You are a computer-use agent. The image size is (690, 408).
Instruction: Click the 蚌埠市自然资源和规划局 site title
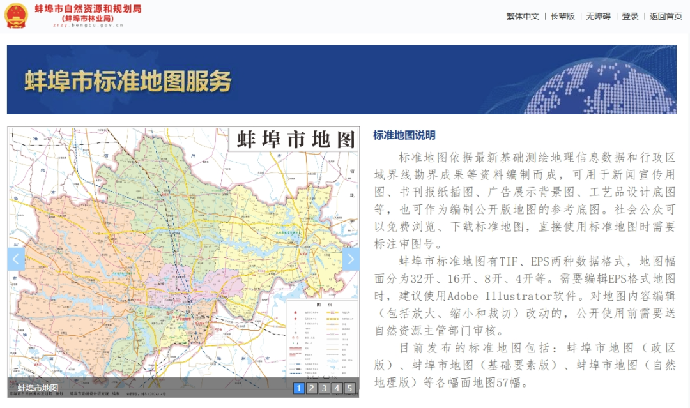coord(88,9)
